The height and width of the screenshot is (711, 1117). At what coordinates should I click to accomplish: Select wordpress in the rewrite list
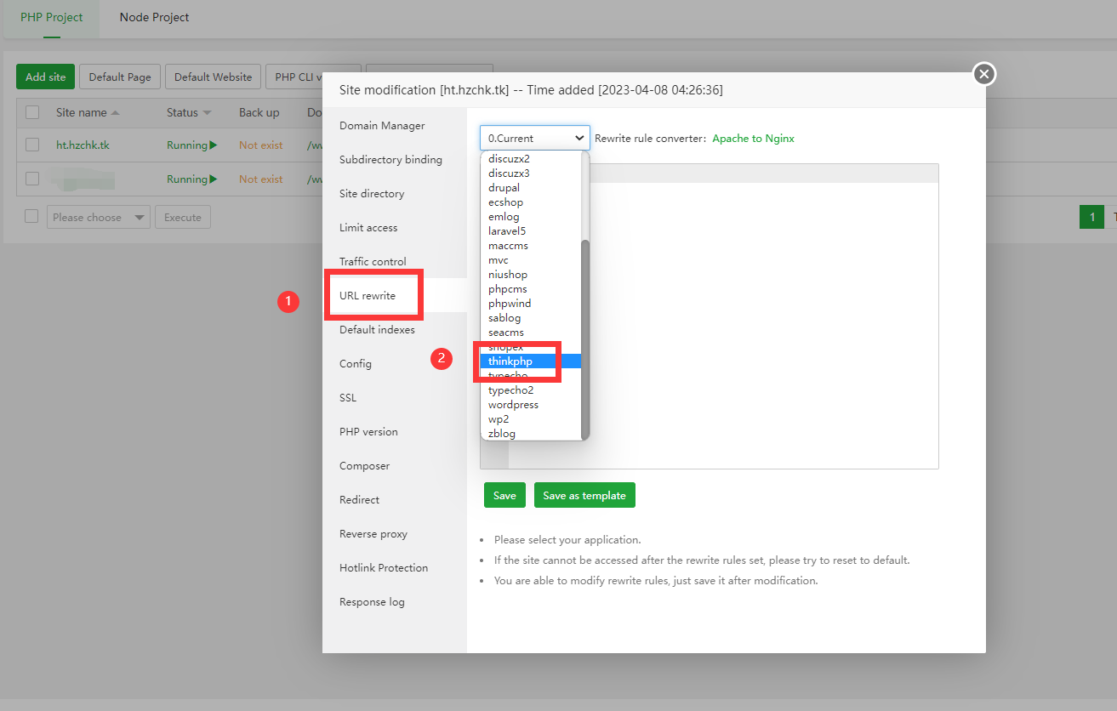point(513,405)
